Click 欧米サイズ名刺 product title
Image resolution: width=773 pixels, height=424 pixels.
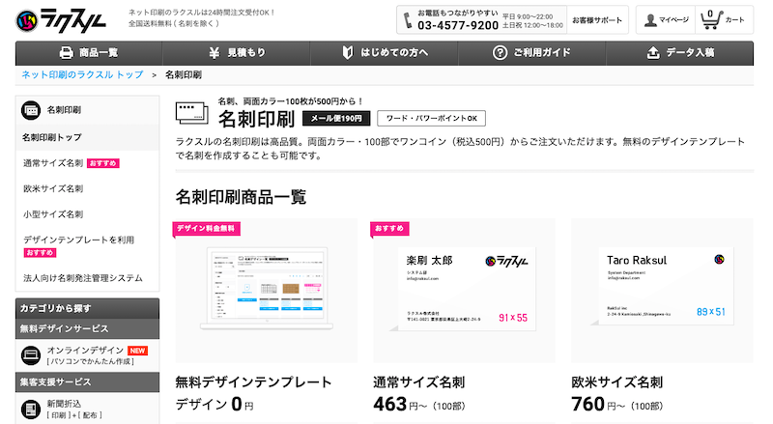pos(617,382)
